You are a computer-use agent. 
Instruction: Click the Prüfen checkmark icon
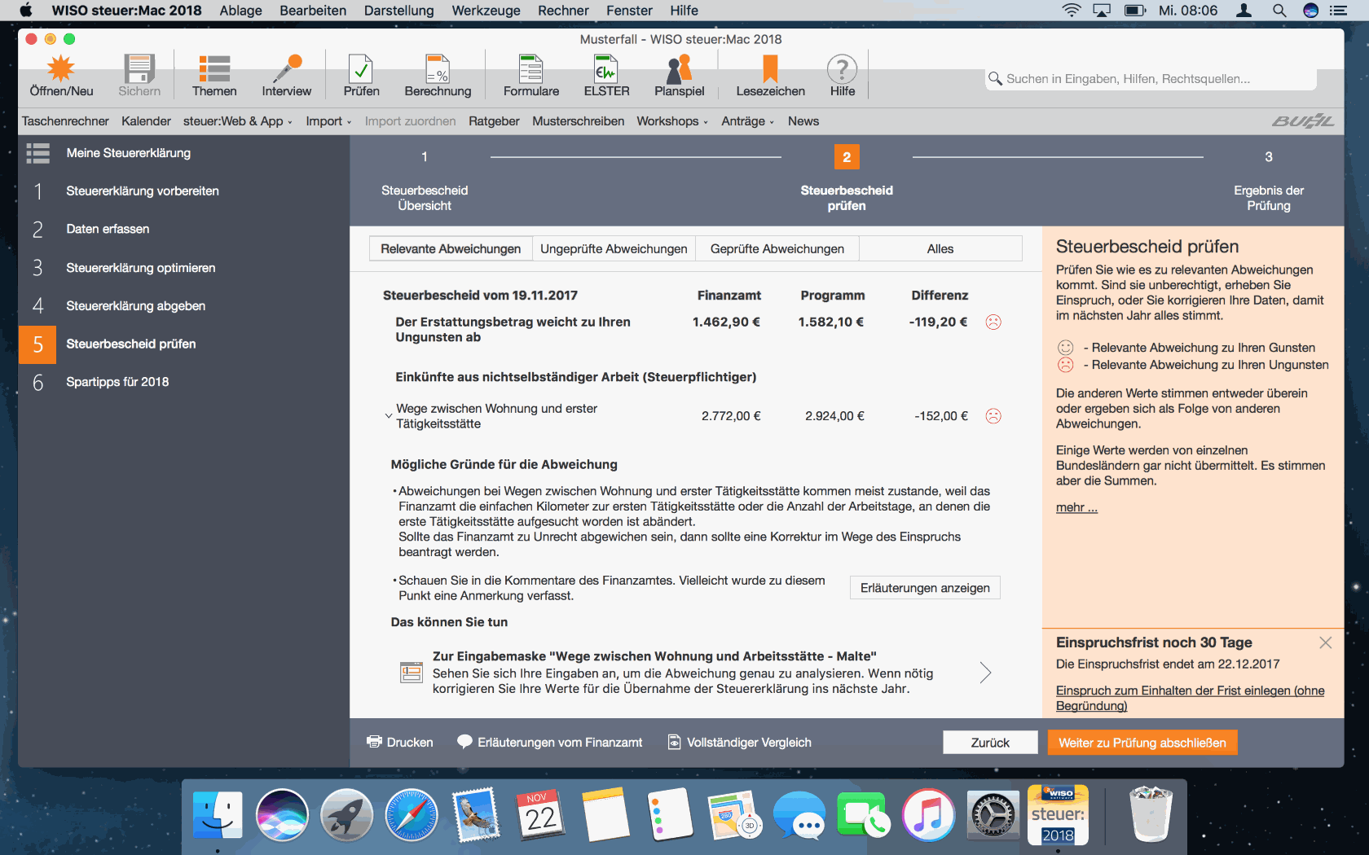tap(361, 69)
